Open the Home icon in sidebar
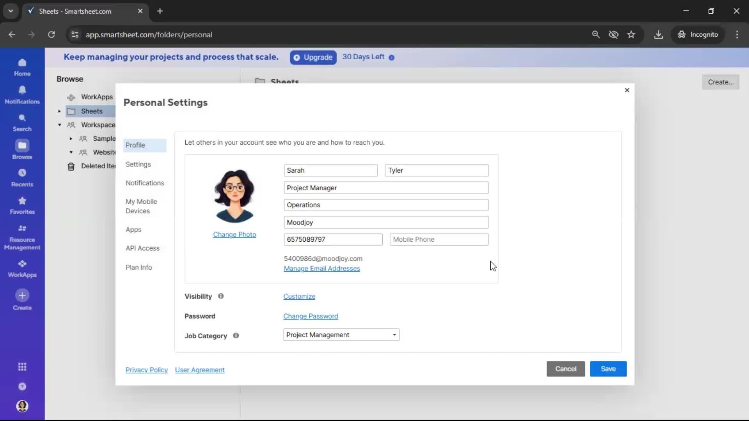The width and height of the screenshot is (749, 421). [22, 63]
